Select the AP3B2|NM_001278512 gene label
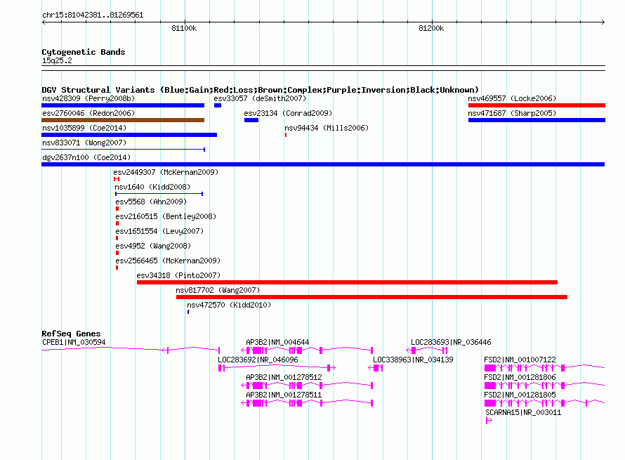The image size is (625, 460). (284, 378)
